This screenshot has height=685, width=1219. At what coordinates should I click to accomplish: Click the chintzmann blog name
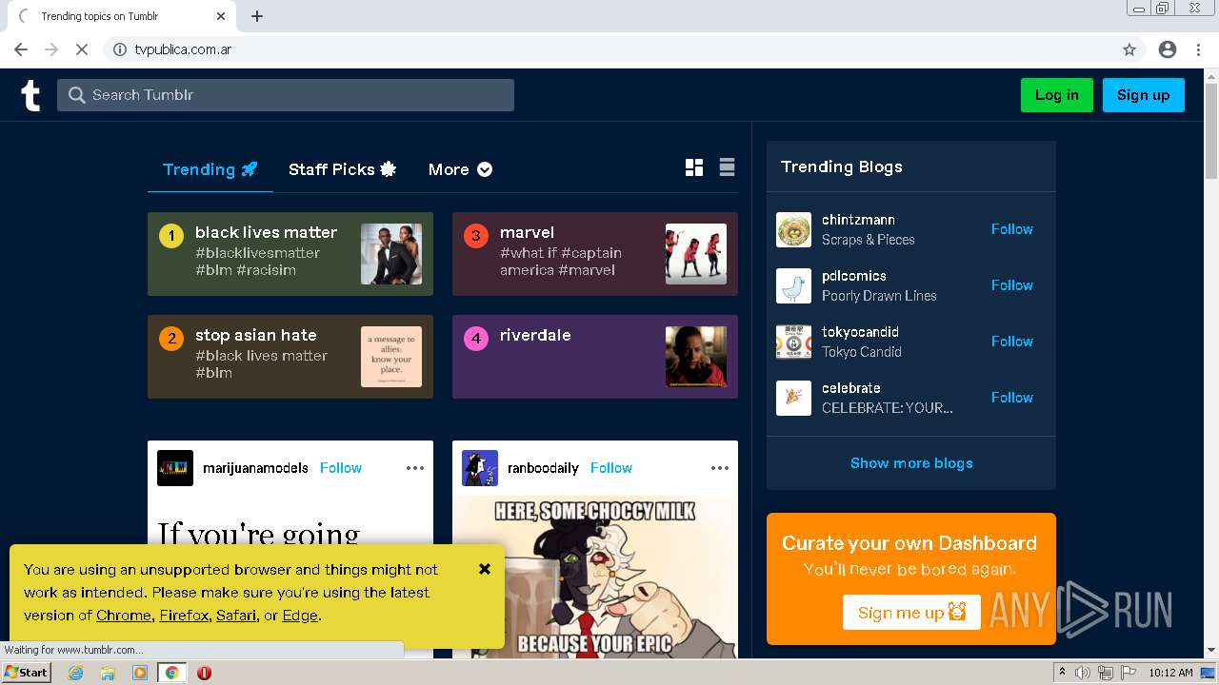point(858,220)
